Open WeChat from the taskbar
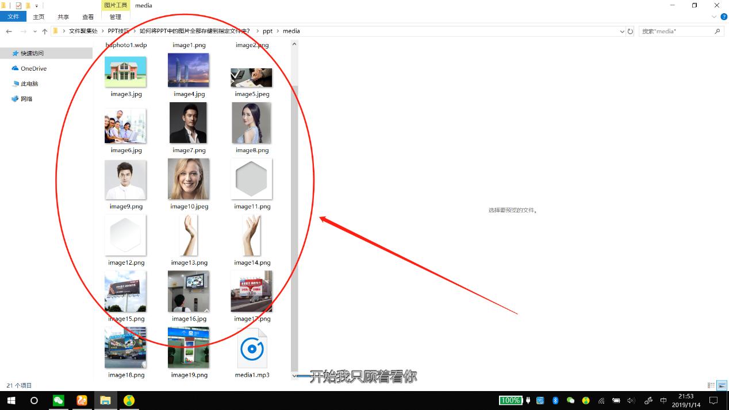The image size is (729, 410). tap(58, 400)
